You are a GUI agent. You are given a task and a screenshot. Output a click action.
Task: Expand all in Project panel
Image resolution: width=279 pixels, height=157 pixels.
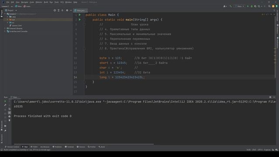pyautogui.click(x=58, y=10)
